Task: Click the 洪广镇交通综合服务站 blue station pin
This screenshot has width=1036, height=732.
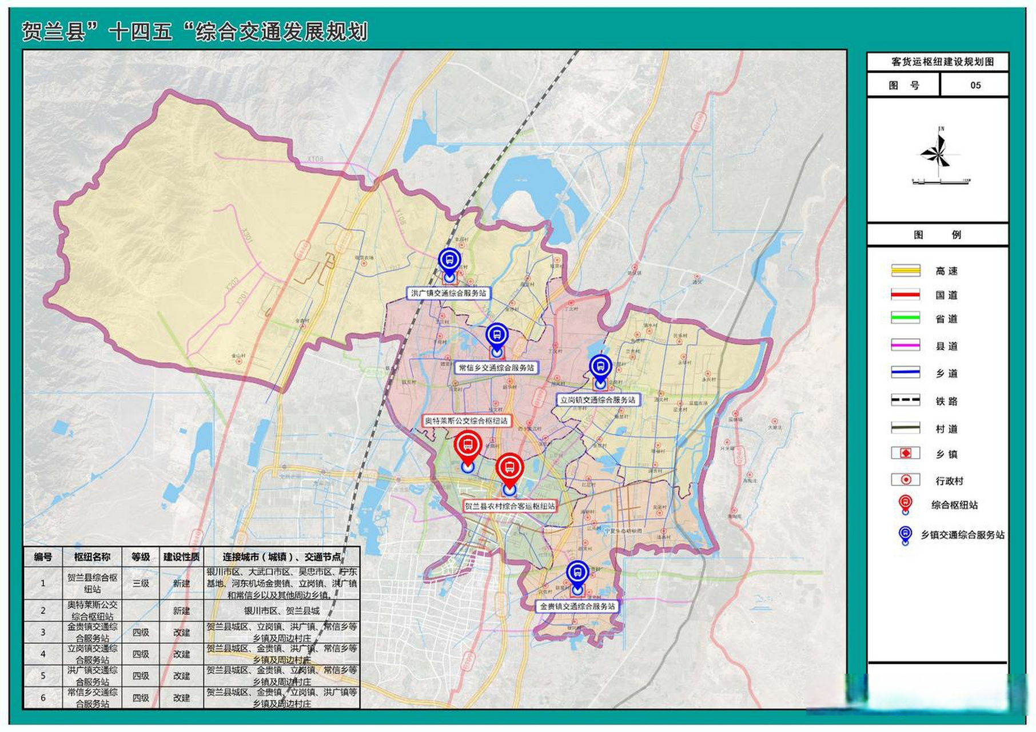Action: [x=449, y=265]
